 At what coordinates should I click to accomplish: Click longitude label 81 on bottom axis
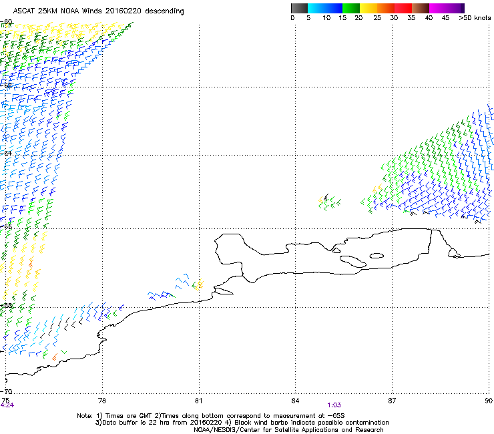[198, 401]
